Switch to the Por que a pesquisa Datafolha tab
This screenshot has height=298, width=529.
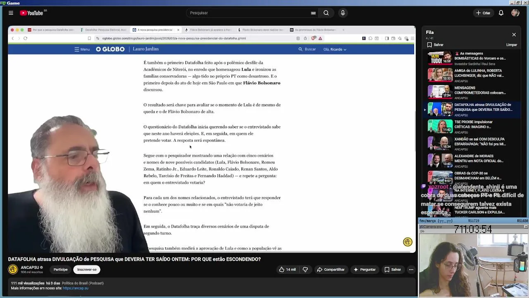[51, 30]
